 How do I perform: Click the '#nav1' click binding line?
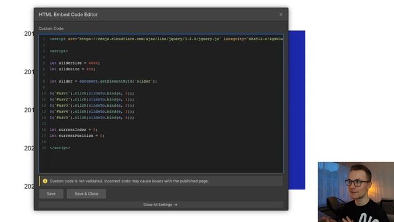[92, 93]
